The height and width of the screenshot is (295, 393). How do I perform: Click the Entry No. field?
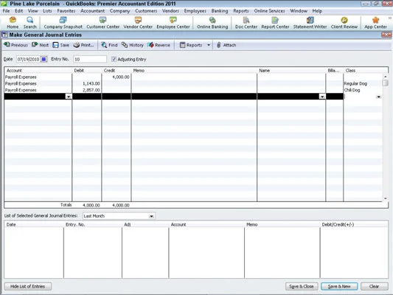click(x=90, y=60)
